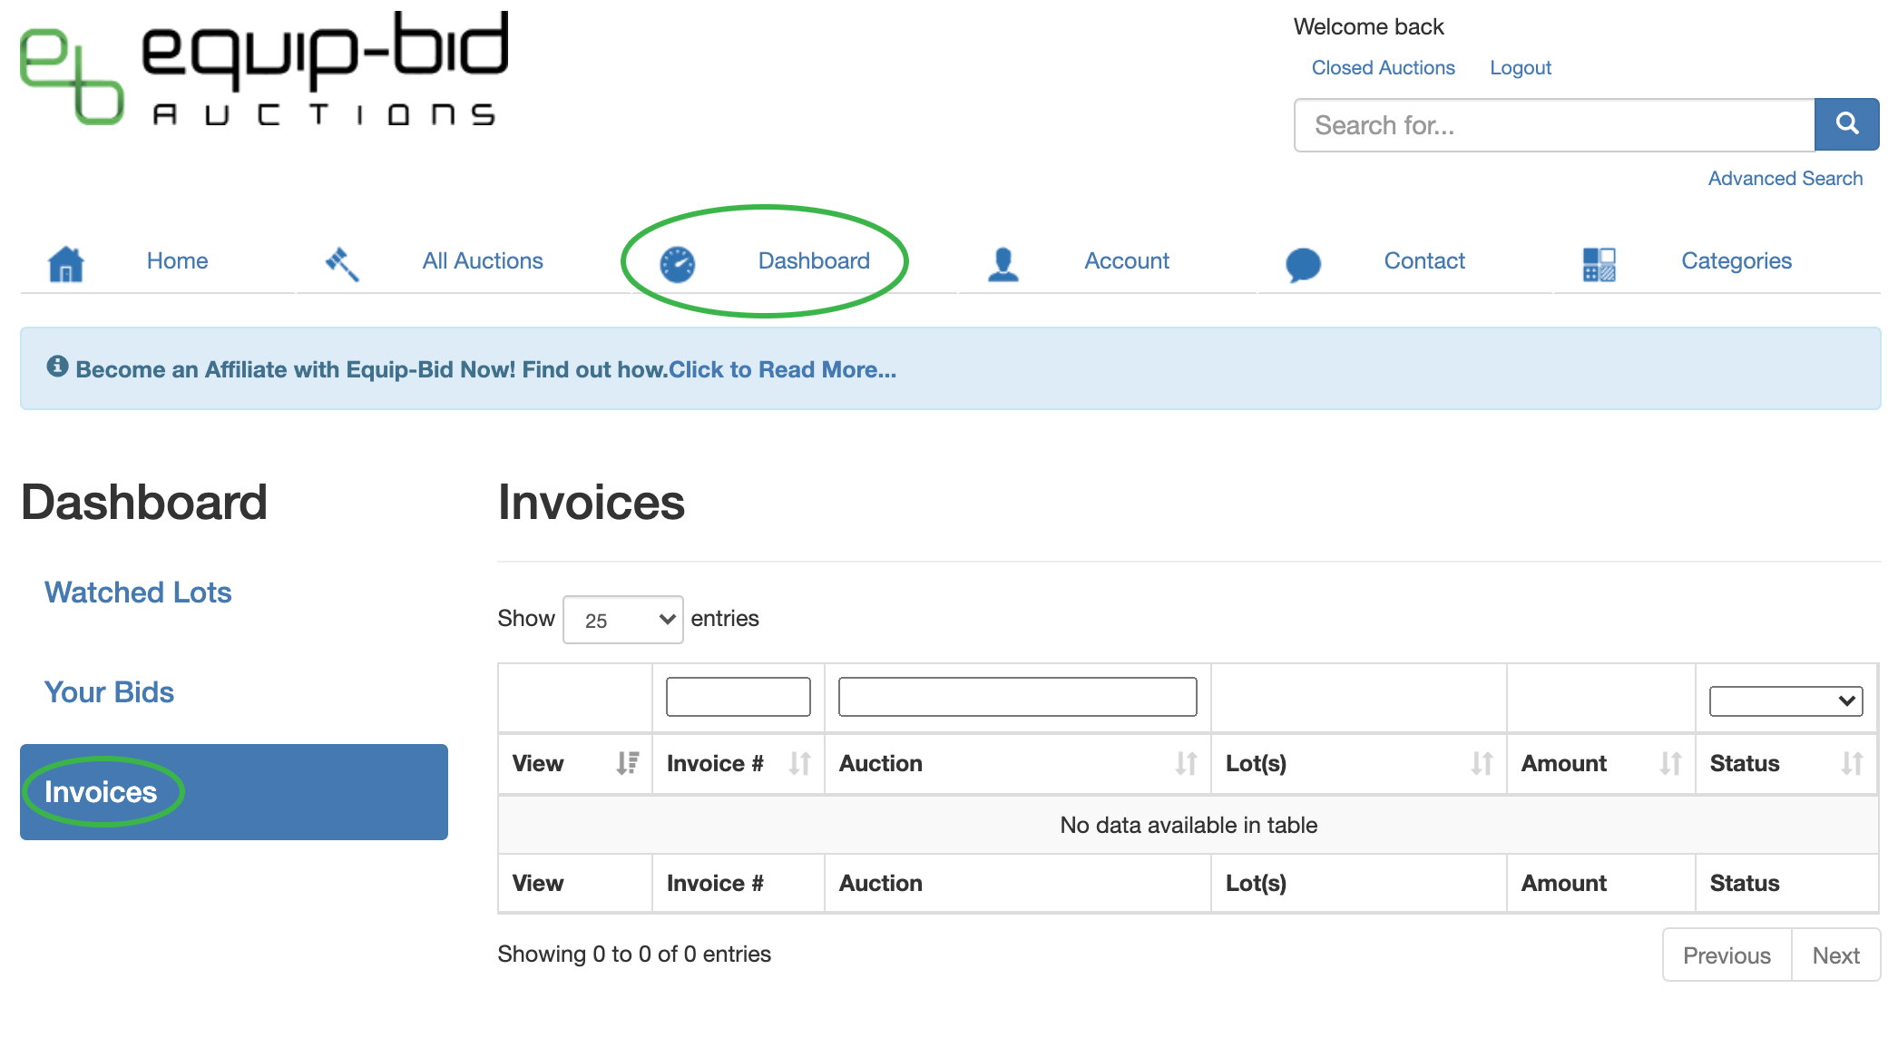The height and width of the screenshot is (1038, 1898).
Task: Click the gavel All Auctions icon
Action: [x=342, y=264]
